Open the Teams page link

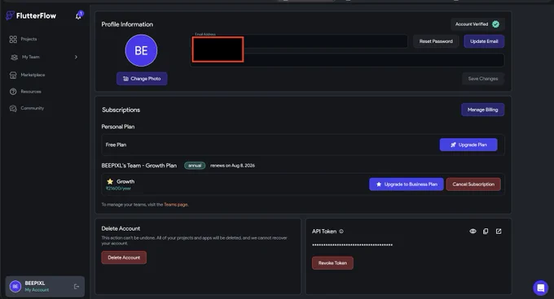(x=176, y=205)
